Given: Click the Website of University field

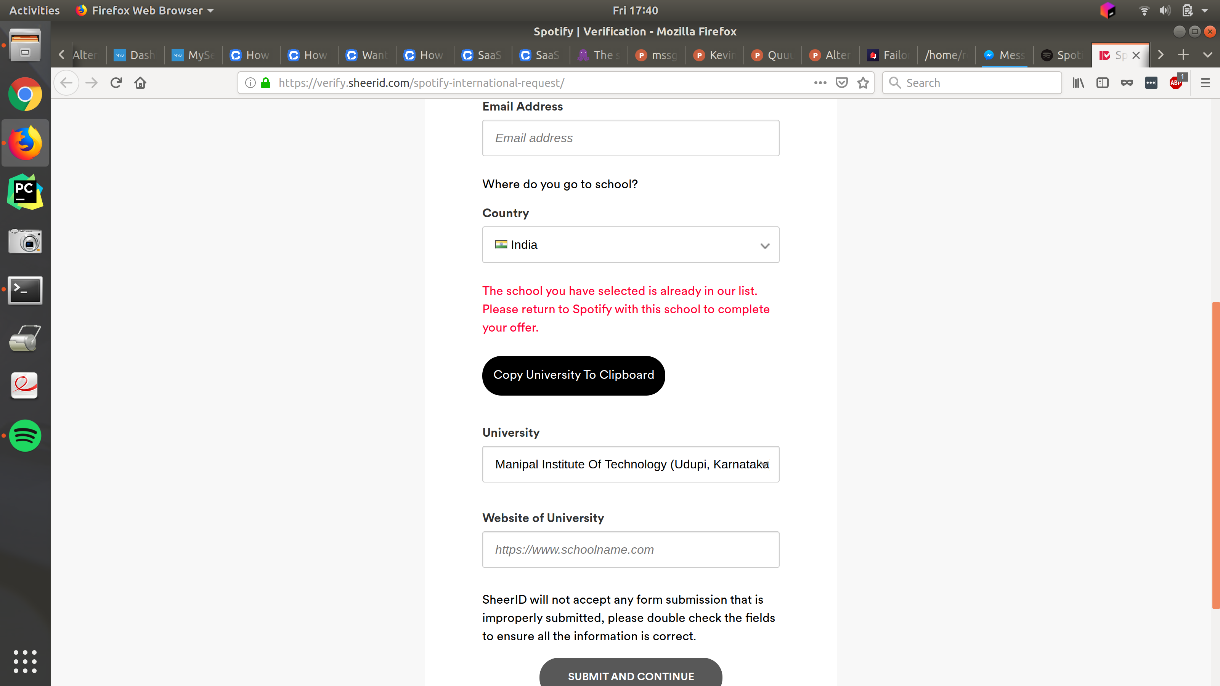Looking at the screenshot, I should (x=630, y=549).
